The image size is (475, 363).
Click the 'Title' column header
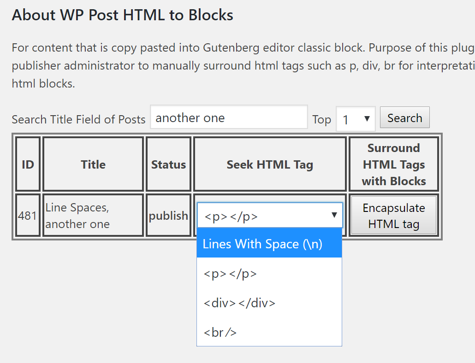pos(93,164)
